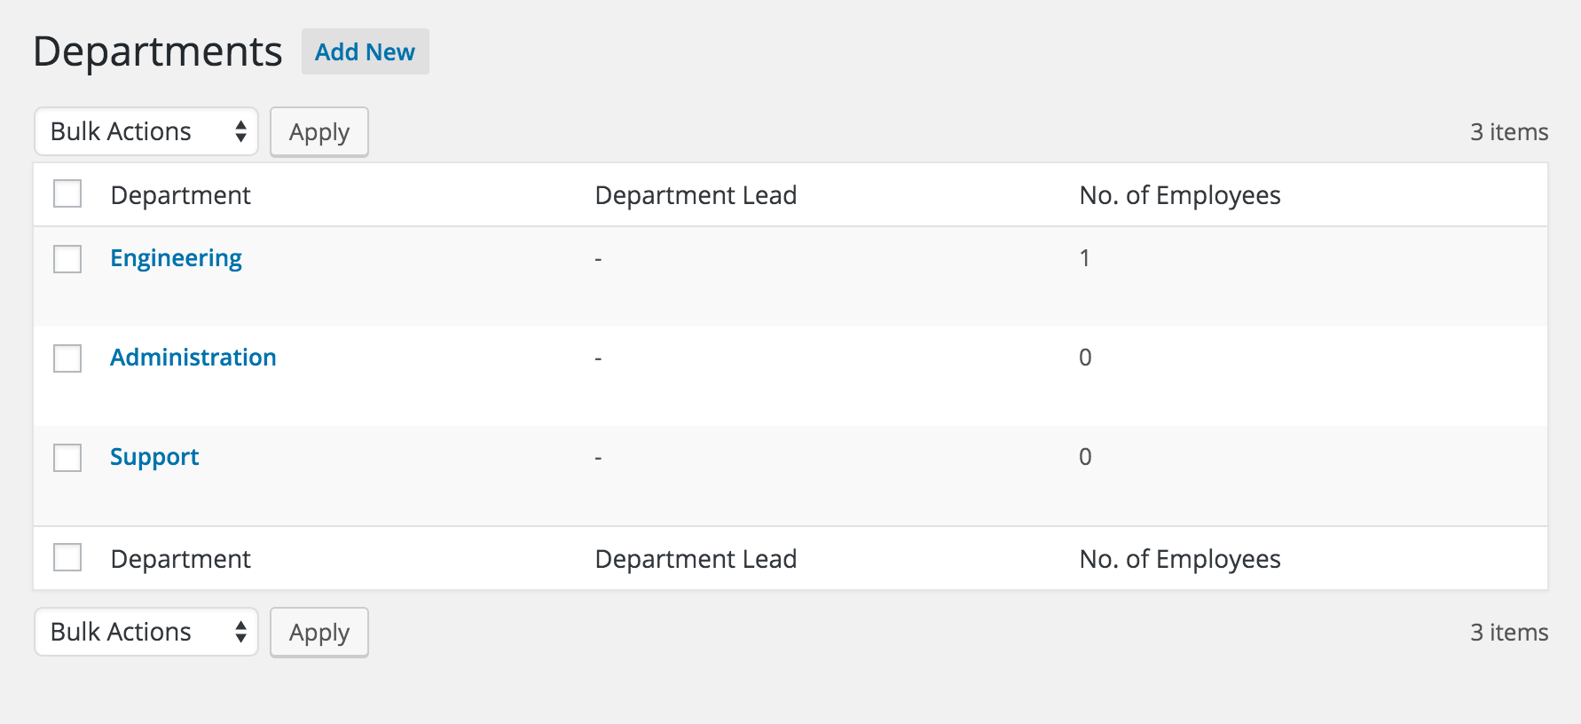Click the Department Lead header at top
1581x724 pixels.
click(696, 195)
